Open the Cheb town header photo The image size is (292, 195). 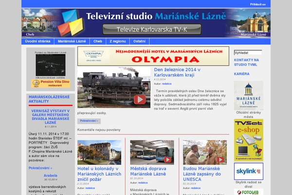tap(40, 23)
